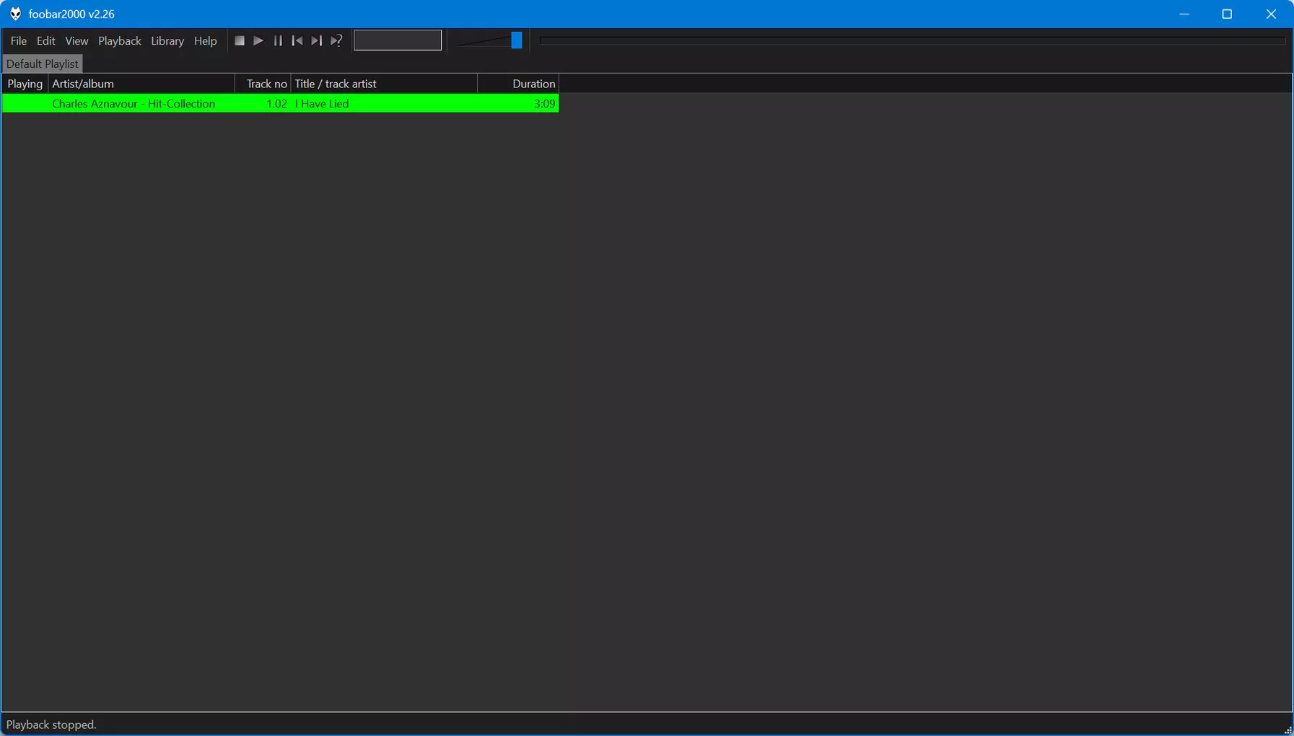The height and width of the screenshot is (736, 1294).
Task: Click the Pause button in toolbar
Action: pyautogui.click(x=278, y=41)
